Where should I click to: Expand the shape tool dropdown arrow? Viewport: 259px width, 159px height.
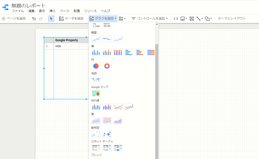(211, 18)
